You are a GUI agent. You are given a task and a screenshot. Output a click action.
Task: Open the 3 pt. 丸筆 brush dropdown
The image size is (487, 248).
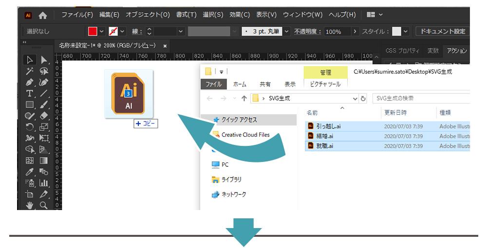click(287, 31)
